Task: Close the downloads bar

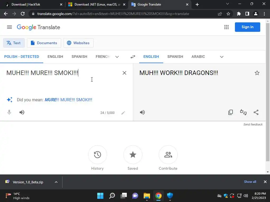Action: click(265, 182)
